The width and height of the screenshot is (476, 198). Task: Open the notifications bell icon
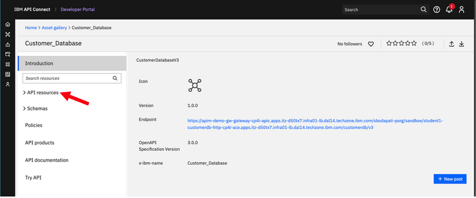pos(449,9)
